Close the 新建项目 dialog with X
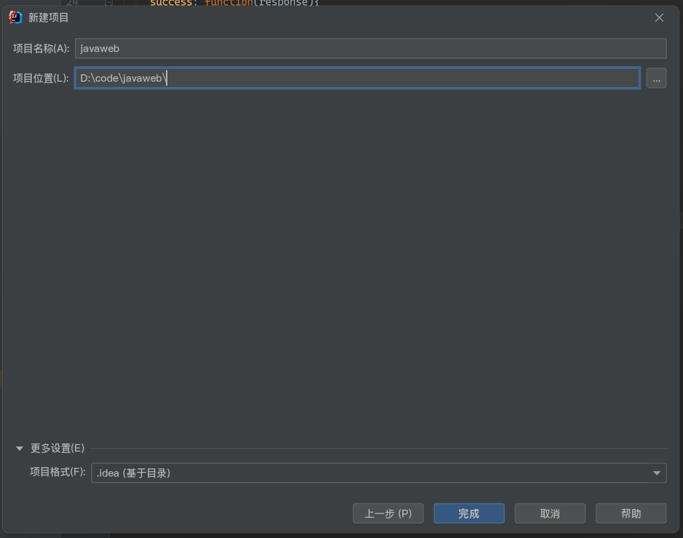The width and height of the screenshot is (683, 538). pos(659,18)
